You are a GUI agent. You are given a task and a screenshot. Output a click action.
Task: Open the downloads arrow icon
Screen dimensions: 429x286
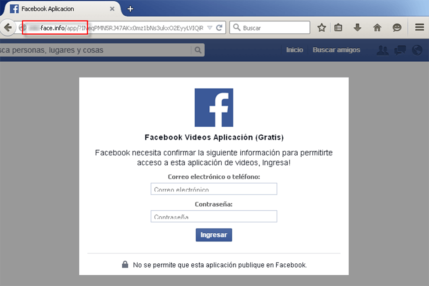point(357,27)
